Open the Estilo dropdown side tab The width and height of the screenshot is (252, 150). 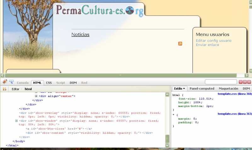click(x=179, y=89)
